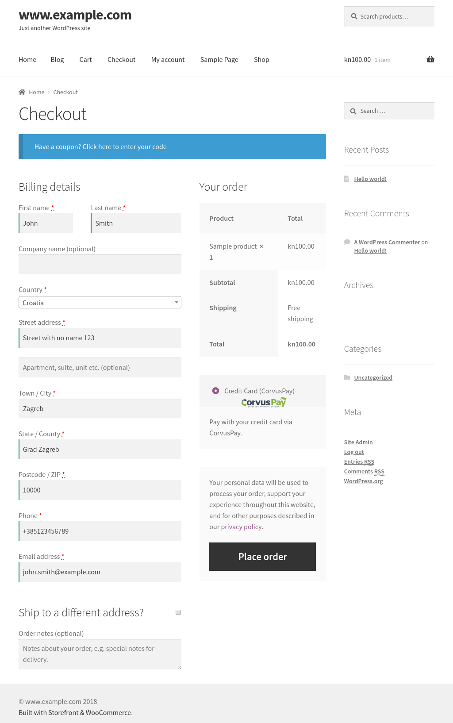Click the folder icon beside Uncategorized
Viewport: 453px width, 723px height.
(x=347, y=377)
